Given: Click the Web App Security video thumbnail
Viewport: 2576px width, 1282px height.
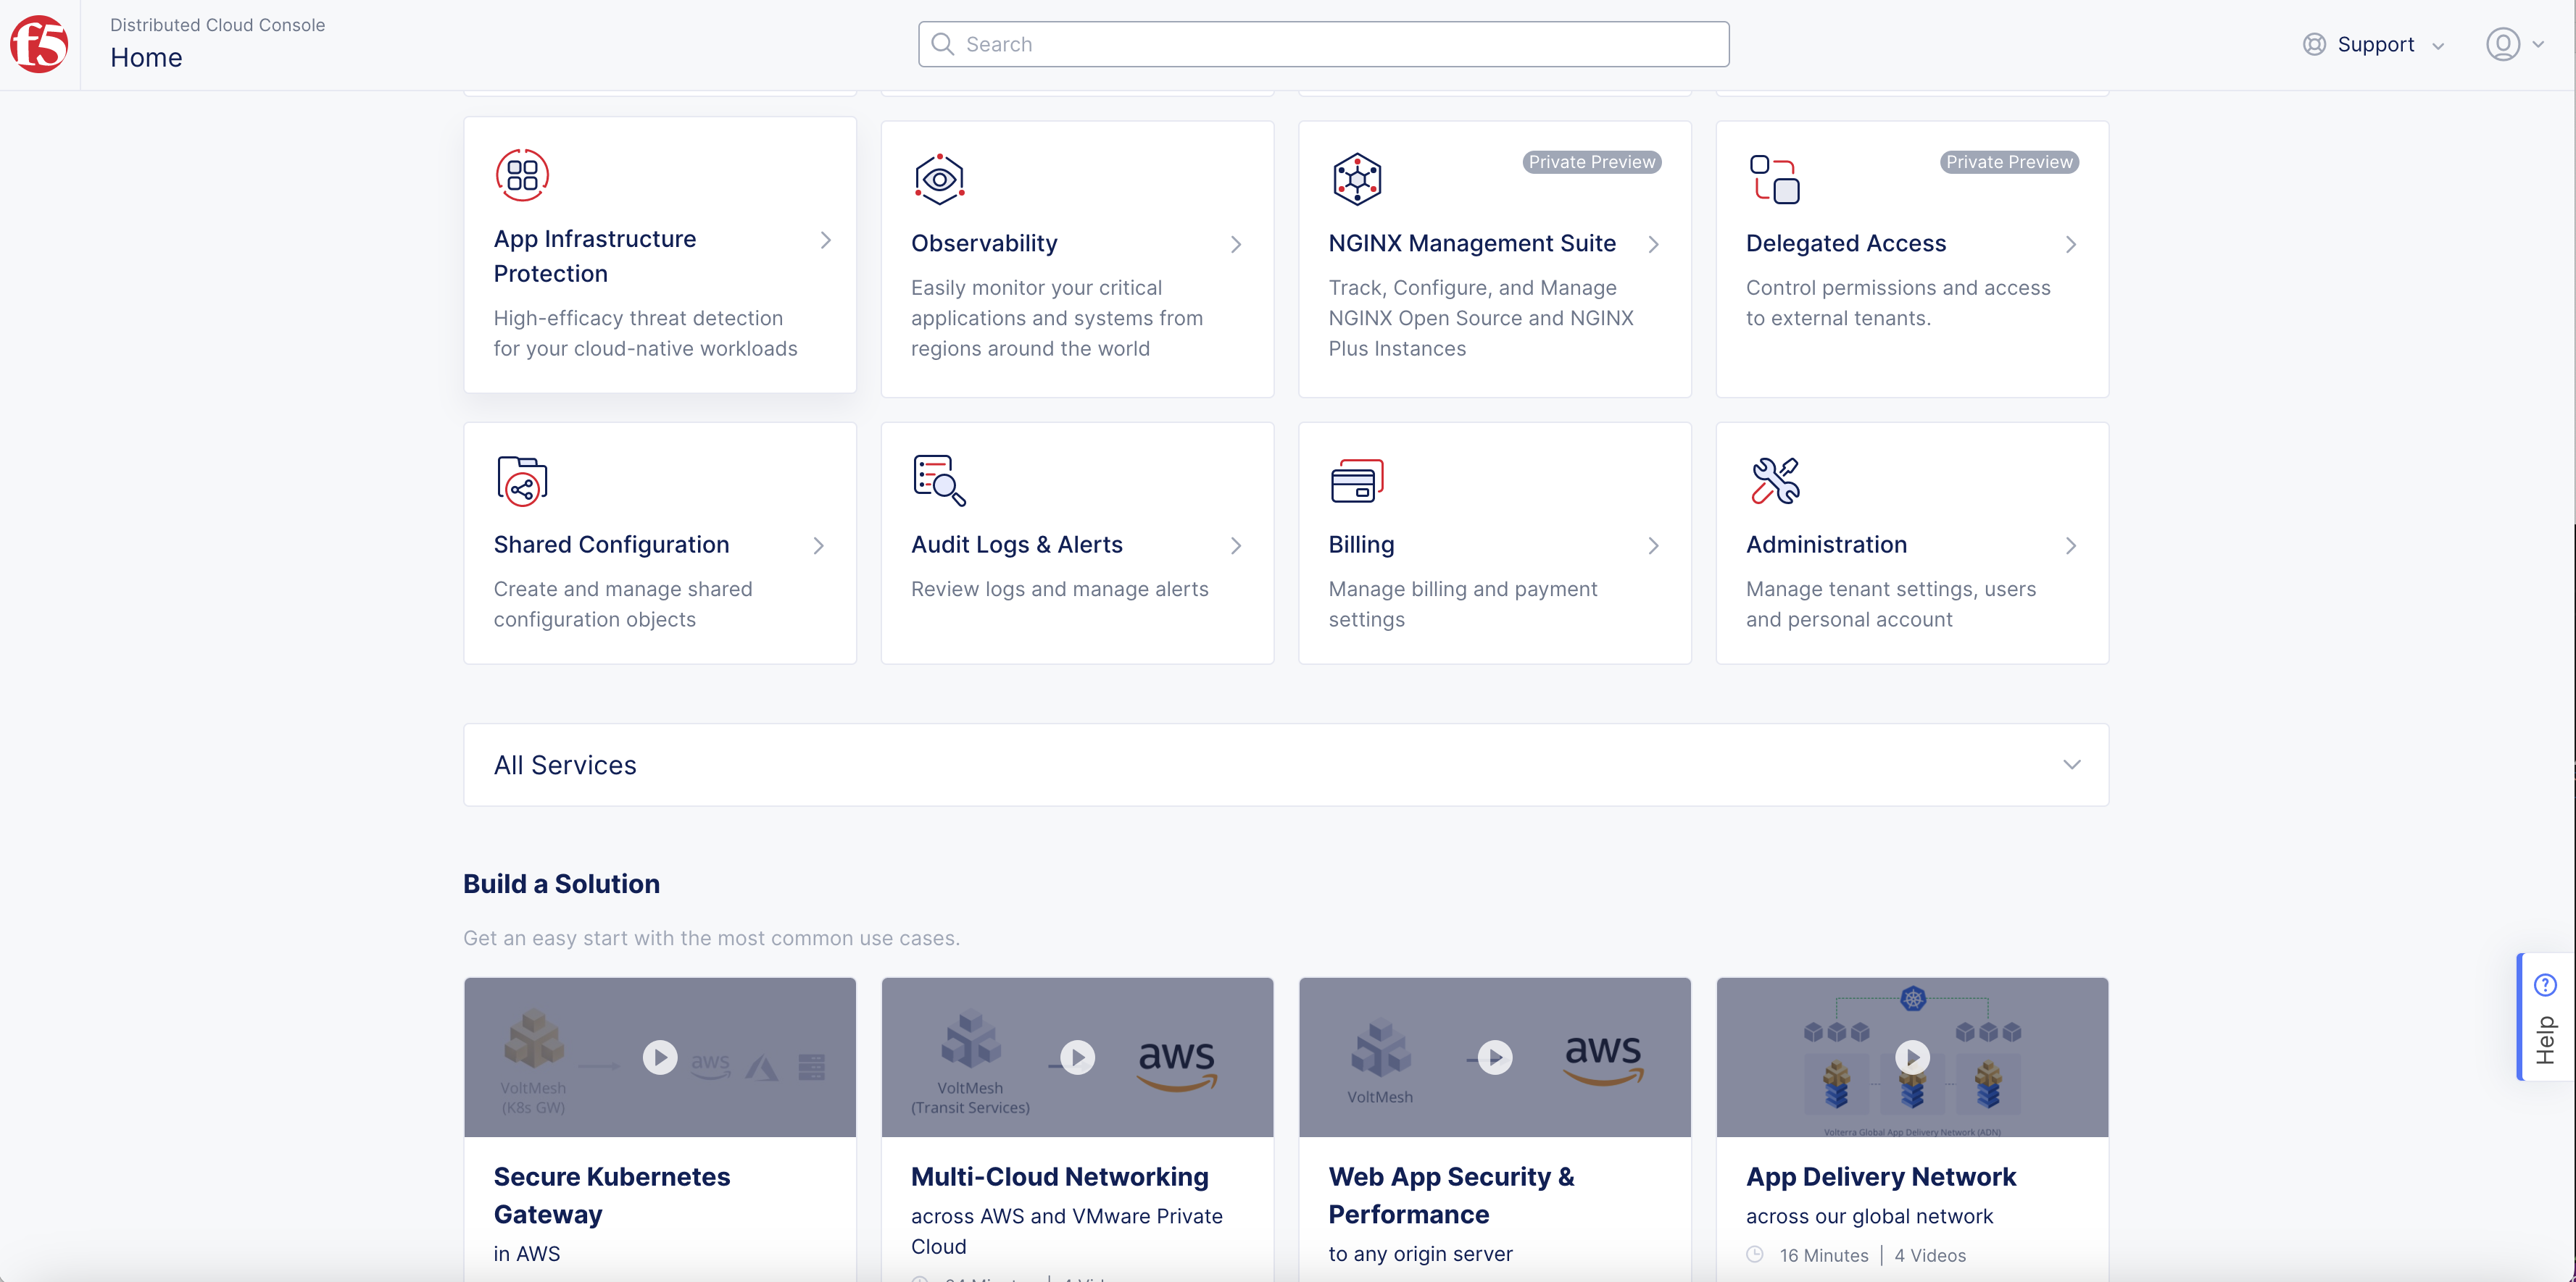Looking at the screenshot, I should click(x=1494, y=1057).
